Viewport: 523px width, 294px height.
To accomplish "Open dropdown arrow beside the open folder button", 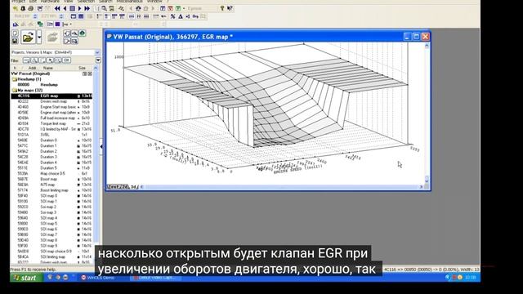I will tap(39, 38).
